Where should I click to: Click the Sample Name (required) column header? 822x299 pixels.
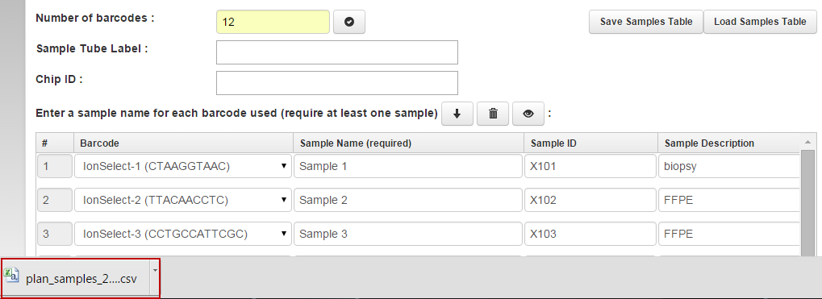[x=356, y=143]
